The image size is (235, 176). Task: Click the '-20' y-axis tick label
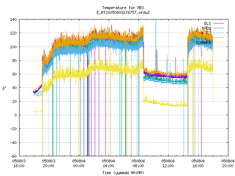(x=13, y=129)
